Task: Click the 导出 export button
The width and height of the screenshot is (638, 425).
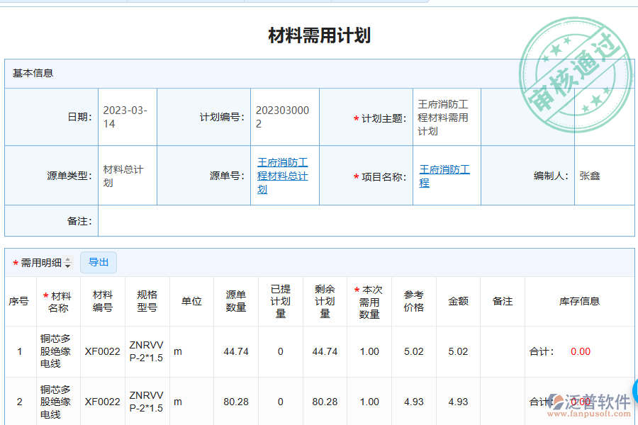Action: (99, 262)
